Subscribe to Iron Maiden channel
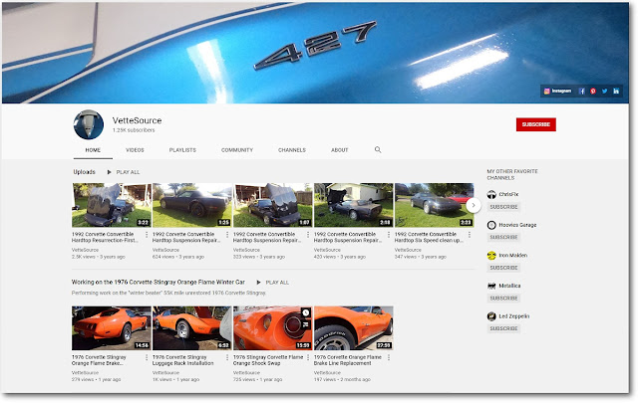638x403 pixels. (503, 268)
